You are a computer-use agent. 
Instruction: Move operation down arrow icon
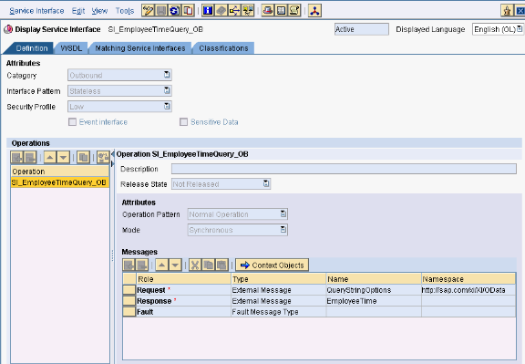63,157
